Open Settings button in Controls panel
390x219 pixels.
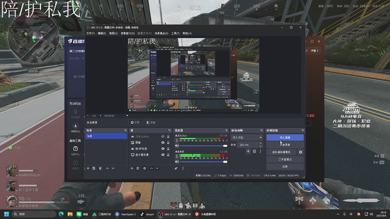[285, 166]
